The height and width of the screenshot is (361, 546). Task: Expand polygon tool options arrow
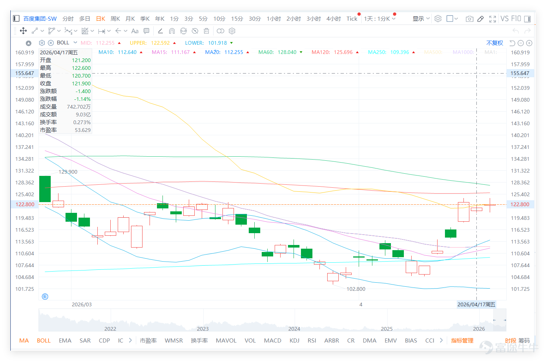(59, 31)
